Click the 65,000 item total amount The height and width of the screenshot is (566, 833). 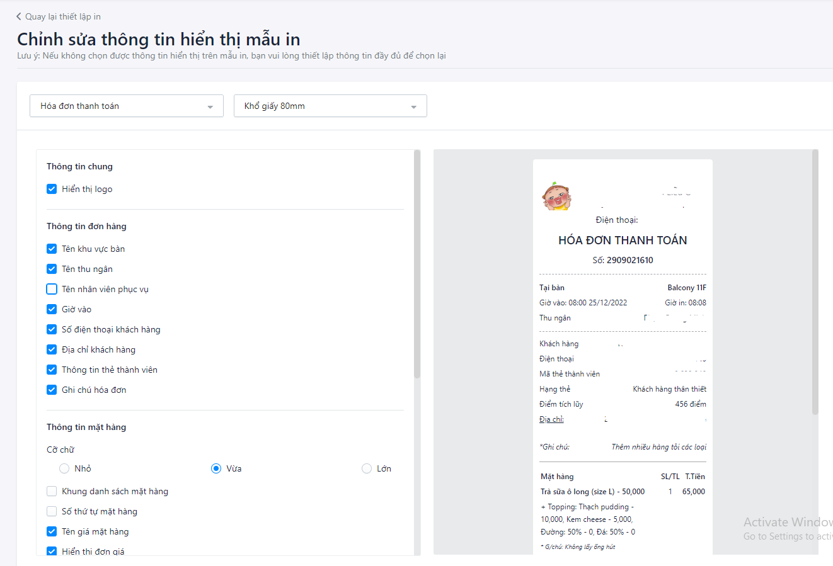click(x=694, y=492)
